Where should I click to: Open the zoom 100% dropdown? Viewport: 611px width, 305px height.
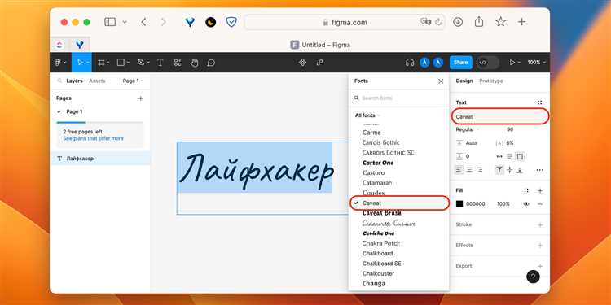(537, 63)
